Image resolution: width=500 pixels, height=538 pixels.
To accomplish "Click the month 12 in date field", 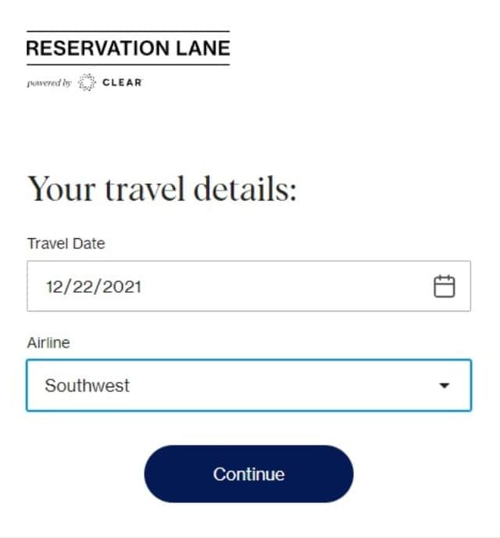I will pyautogui.click(x=54, y=287).
